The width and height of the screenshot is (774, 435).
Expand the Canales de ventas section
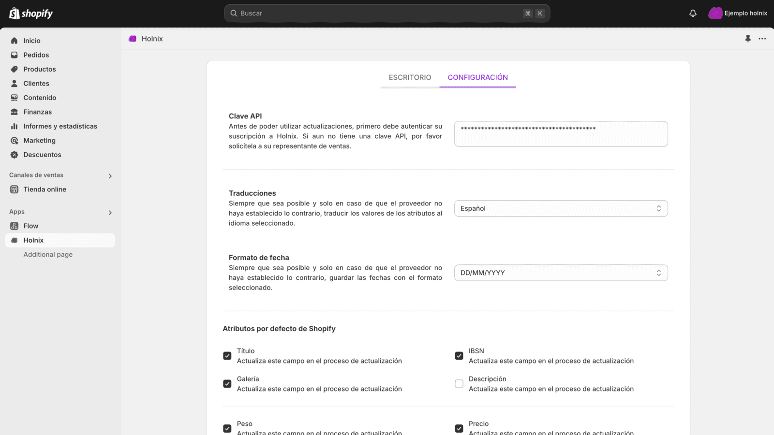pyautogui.click(x=110, y=175)
